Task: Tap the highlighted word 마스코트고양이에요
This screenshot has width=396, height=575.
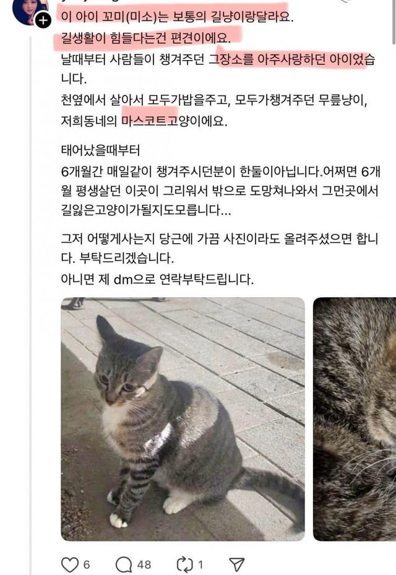Action: [x=174, y=121]
